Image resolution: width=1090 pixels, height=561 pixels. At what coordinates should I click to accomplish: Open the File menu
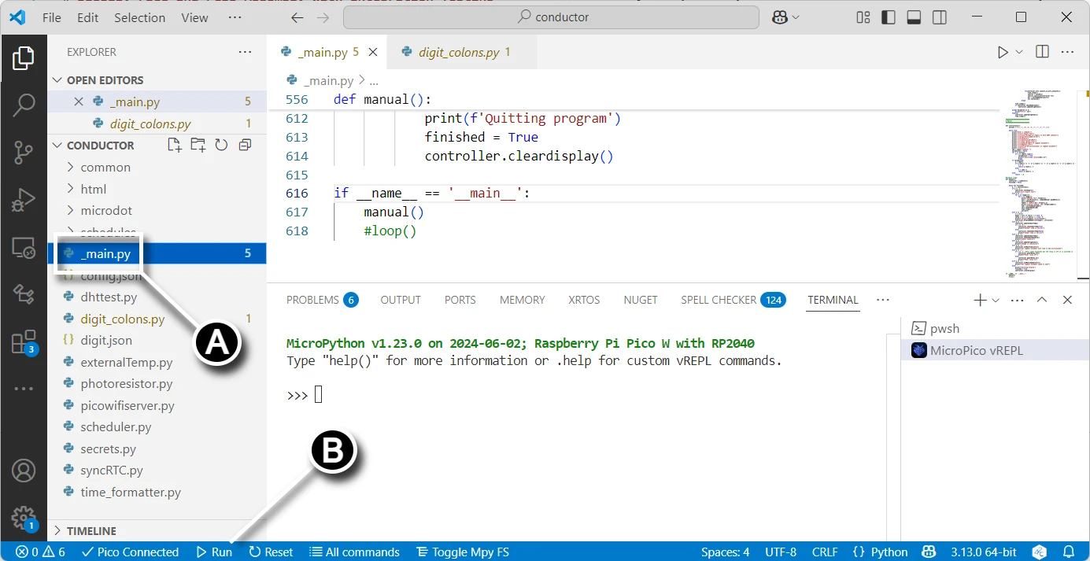[x=52, y=17]
